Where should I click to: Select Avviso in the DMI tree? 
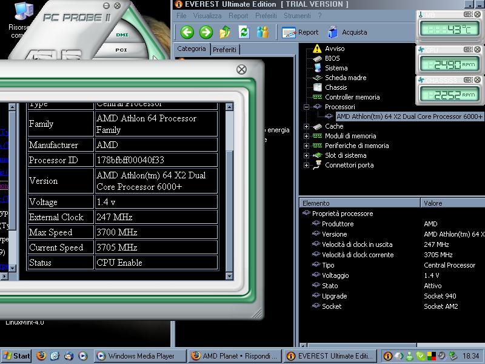(x=335, y=49)
